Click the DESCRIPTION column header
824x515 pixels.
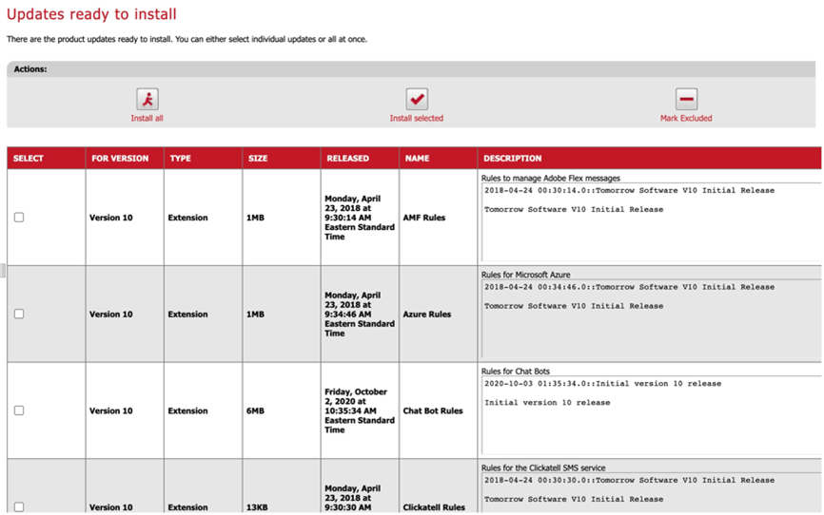(x=512, y=159)
